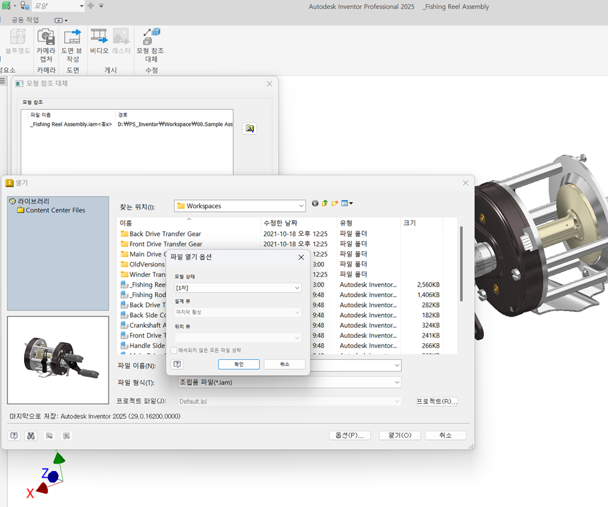
Task: Launch the 모형 참조 대체 model reference tool
Action: 151,45
